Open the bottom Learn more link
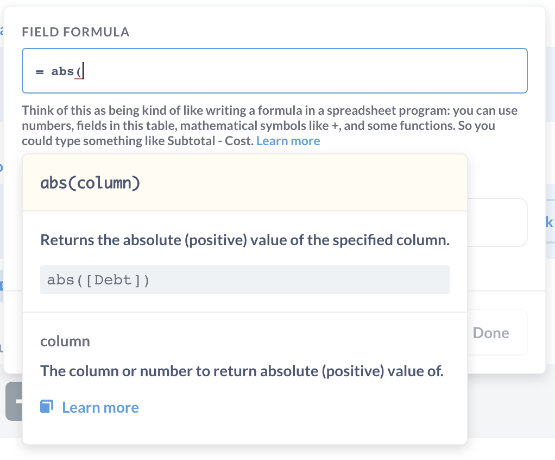Image resolution: width=555 pixels, height=460 pixels. click(x=100, y=407)
